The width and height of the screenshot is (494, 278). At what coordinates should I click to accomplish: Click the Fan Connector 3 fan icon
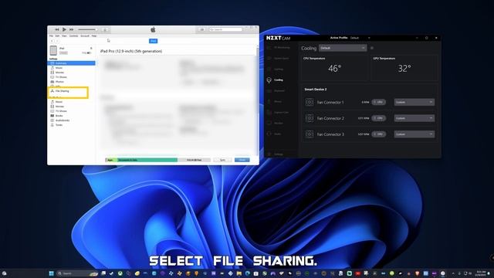310,134
